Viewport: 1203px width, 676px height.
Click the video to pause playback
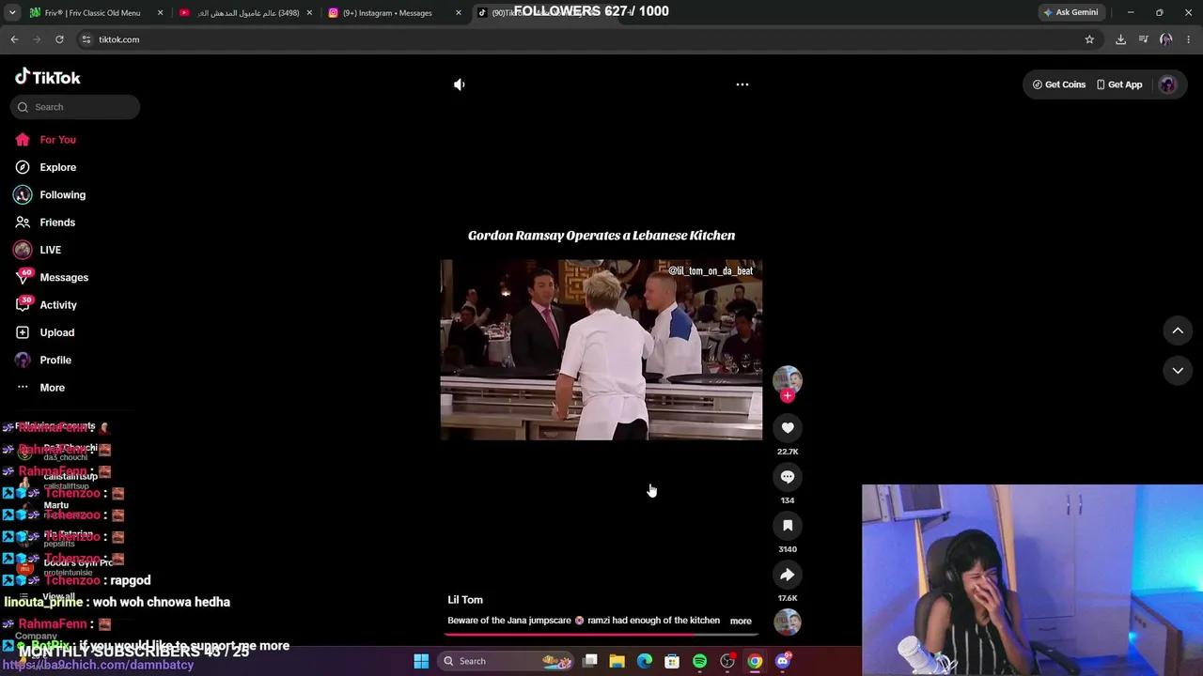(x=601, y=349)
